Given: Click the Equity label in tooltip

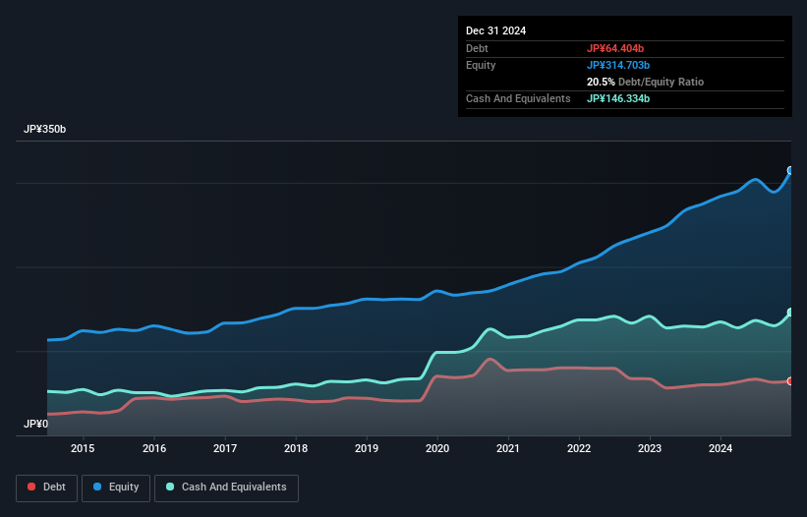Looking at the screenshot, I should click(x=481, y=65).
